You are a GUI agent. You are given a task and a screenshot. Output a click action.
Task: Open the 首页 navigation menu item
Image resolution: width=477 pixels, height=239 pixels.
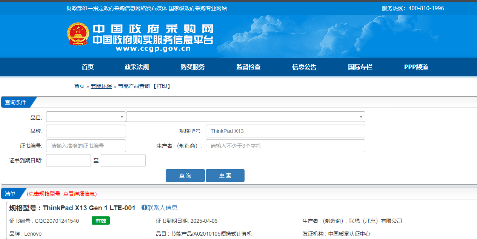tap(88, 67)
